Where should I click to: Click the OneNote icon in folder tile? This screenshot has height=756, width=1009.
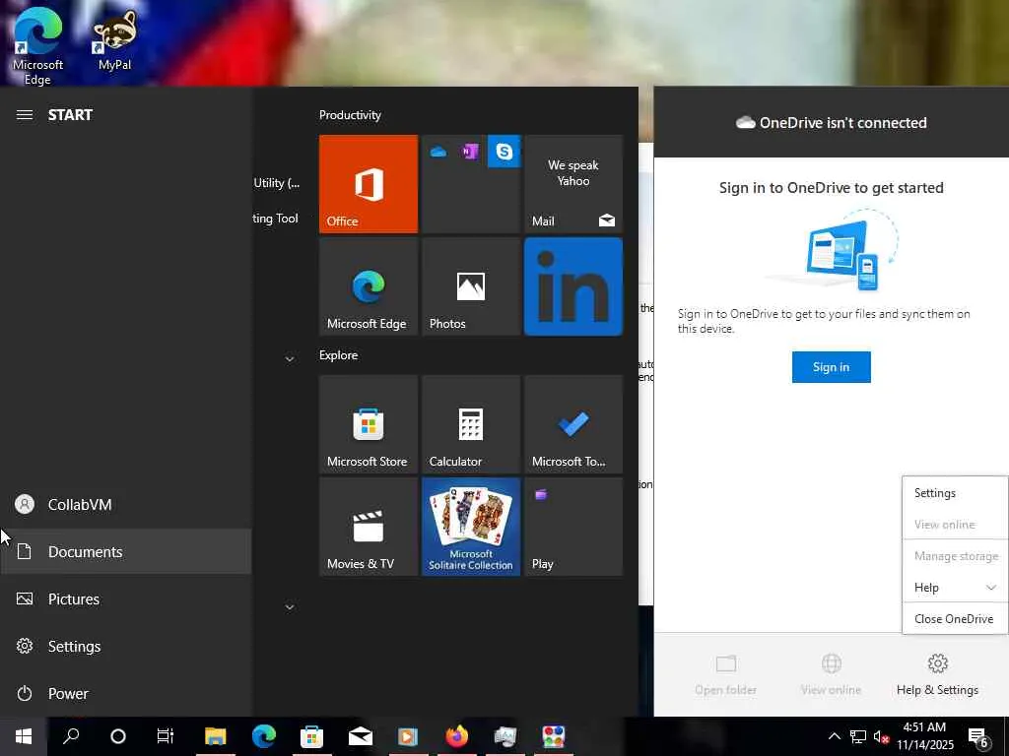coord(470,152)
